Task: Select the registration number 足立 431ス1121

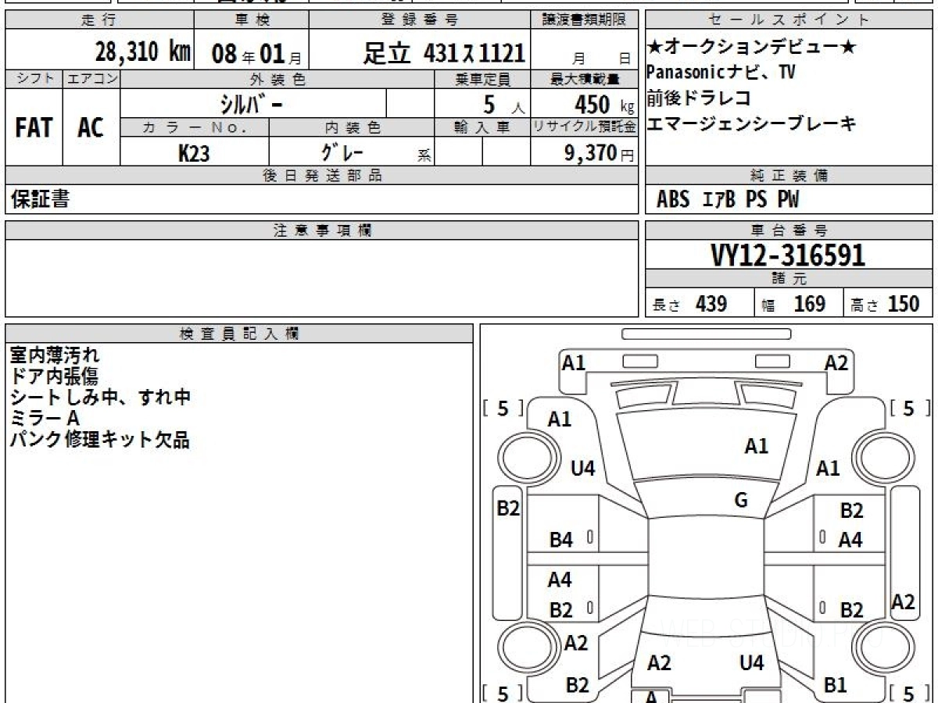Action: click(444, 52)
